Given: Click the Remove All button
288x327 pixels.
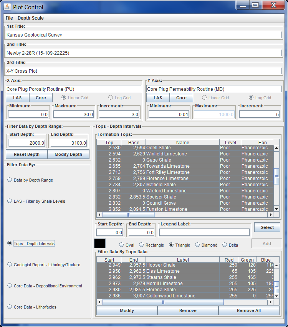Looking at the screenshot, I should [x=249, y=310].
